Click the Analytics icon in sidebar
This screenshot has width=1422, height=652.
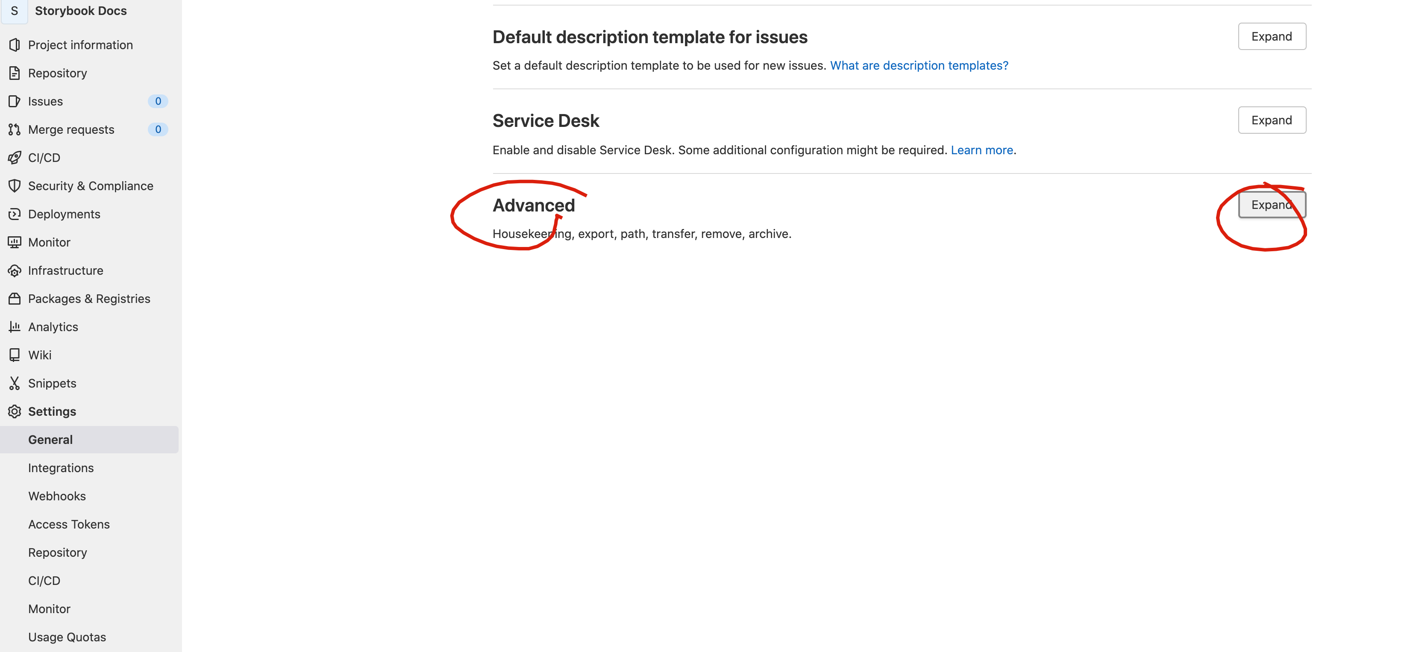[15, 326]
